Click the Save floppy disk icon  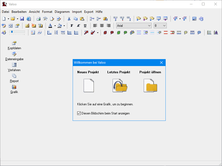tap(22, 19)
